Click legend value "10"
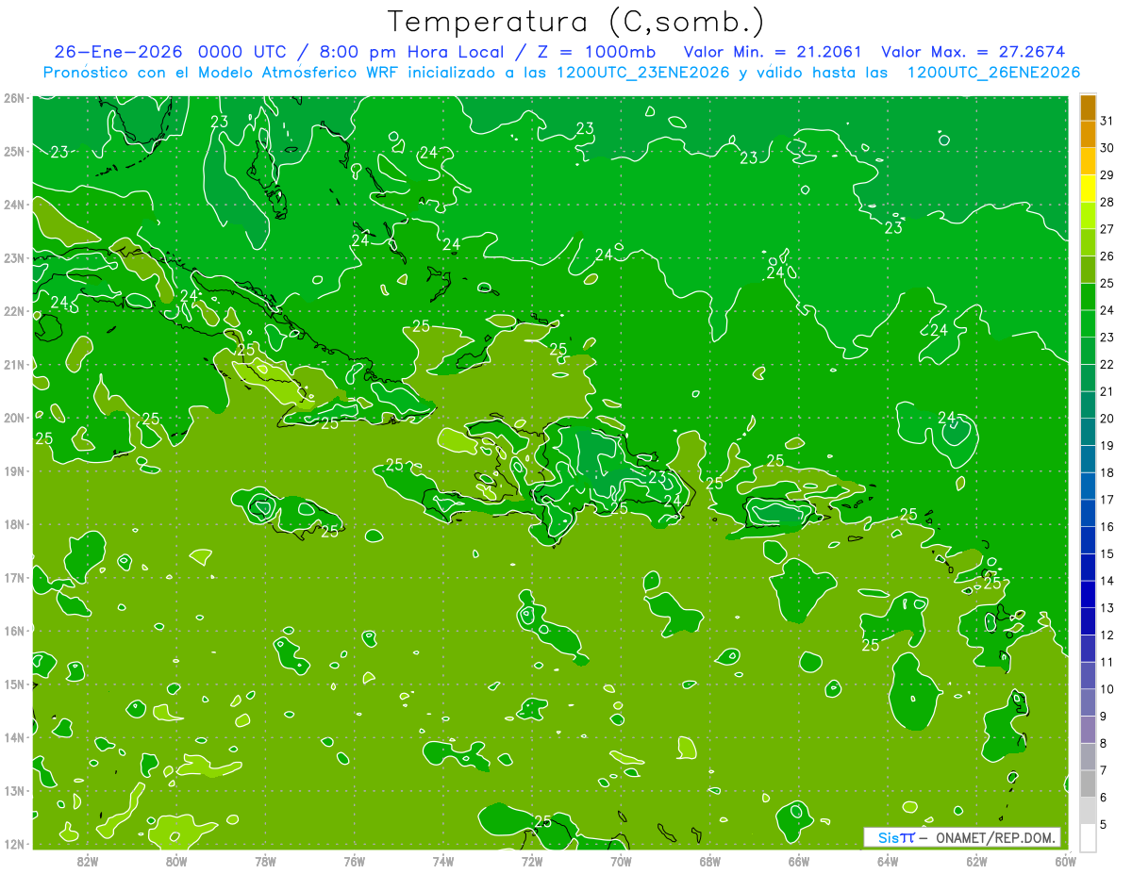Image resolution: width=1132 pixels, height=874 pixels. click(1107, 690)
